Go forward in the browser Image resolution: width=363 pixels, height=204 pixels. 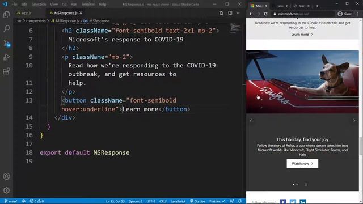coord(259,14)
